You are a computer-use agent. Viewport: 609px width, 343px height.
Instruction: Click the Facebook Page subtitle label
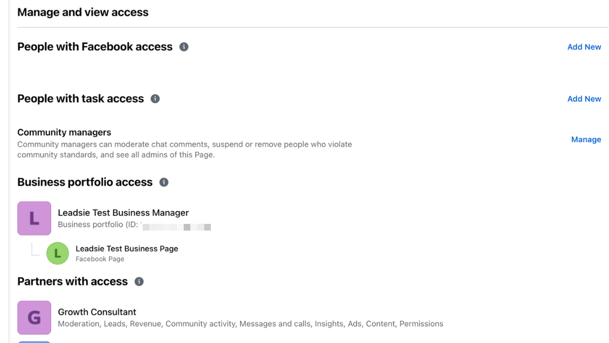100,259
